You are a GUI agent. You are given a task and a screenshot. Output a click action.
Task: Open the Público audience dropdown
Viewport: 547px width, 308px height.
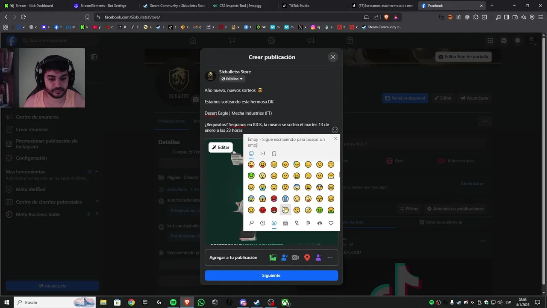[232, 79]
